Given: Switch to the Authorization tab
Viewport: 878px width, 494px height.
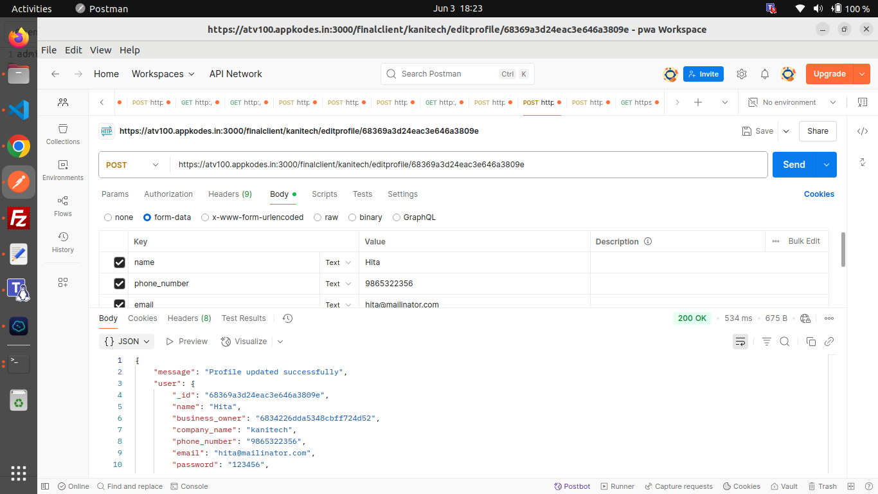Looking at the screenshot, I should [168, 194].
